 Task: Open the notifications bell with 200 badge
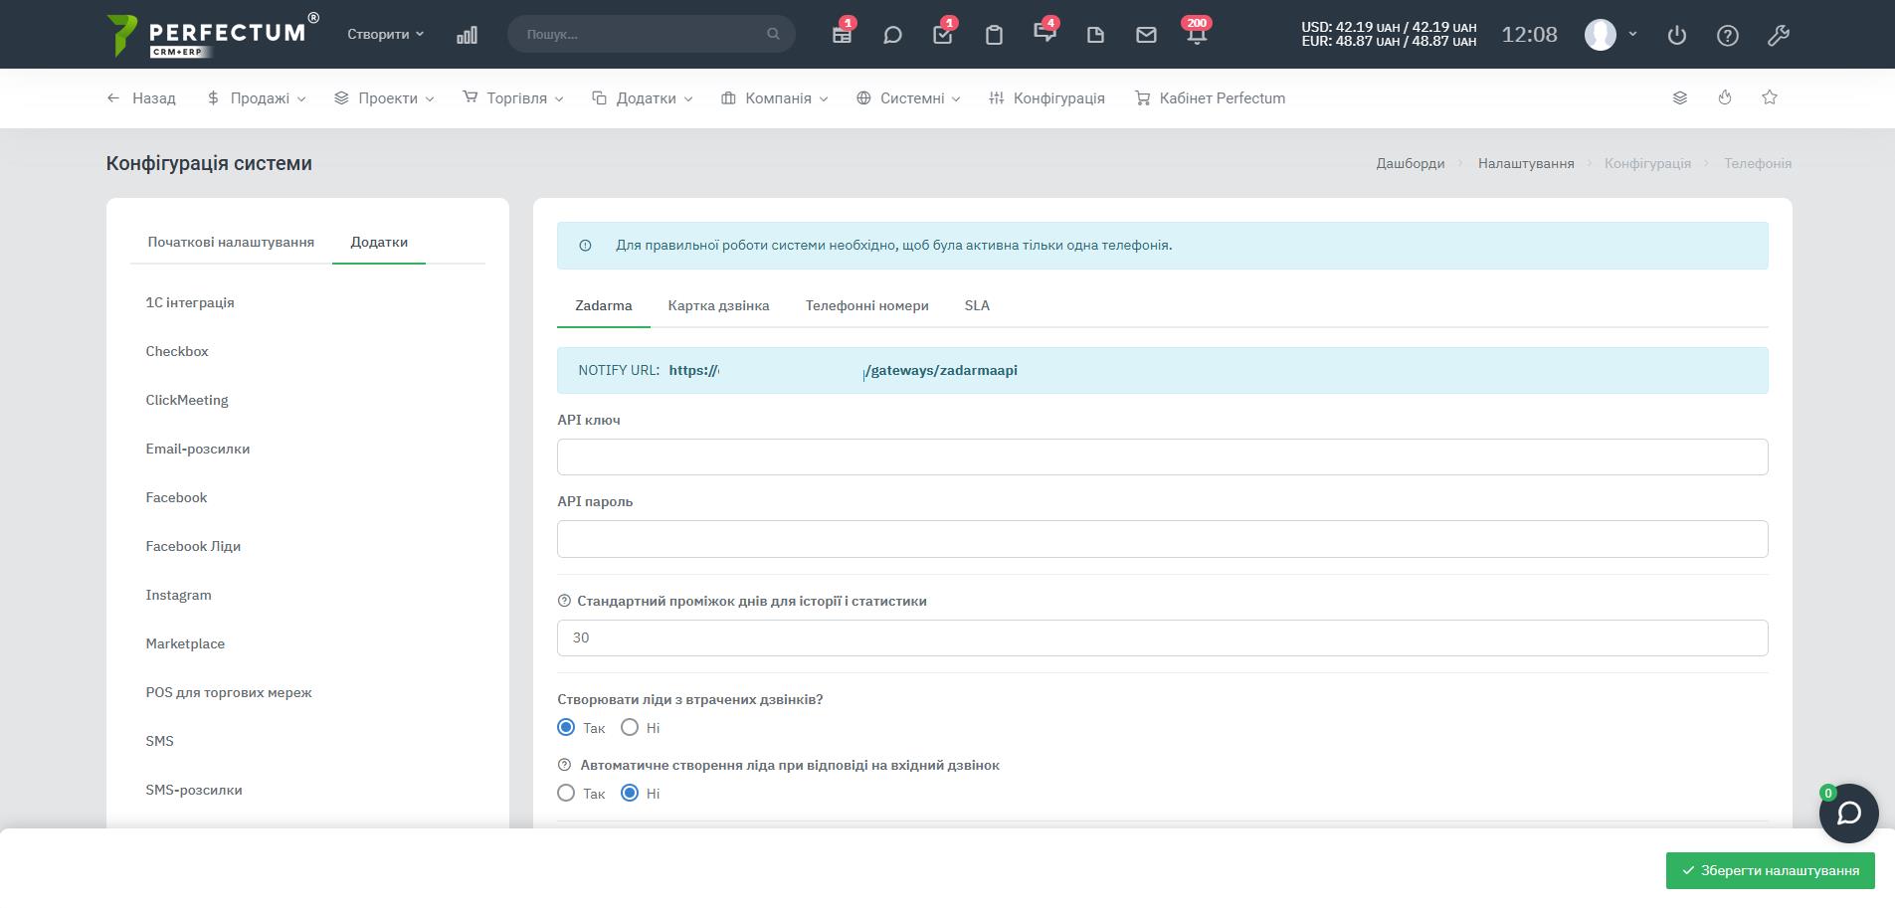pos(1196,35)
